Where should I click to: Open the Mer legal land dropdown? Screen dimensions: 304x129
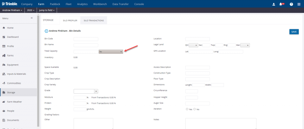[245, 45]
